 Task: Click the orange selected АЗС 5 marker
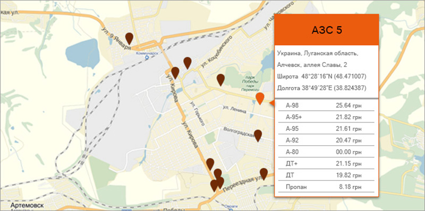tap(260, 99)
